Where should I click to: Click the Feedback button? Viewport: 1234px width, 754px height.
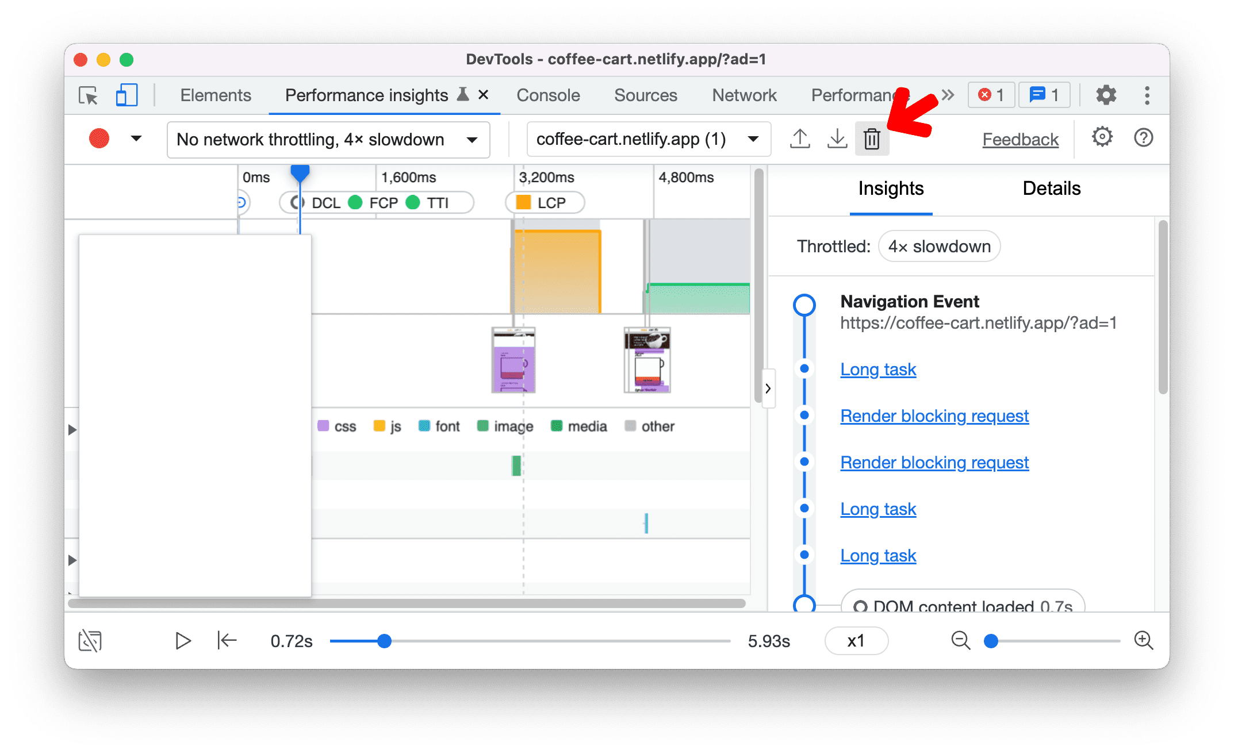point(1019,139)
